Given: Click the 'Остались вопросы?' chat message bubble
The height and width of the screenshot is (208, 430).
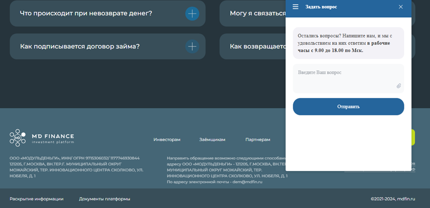Looking at the screenshot, I should (348, 43).
